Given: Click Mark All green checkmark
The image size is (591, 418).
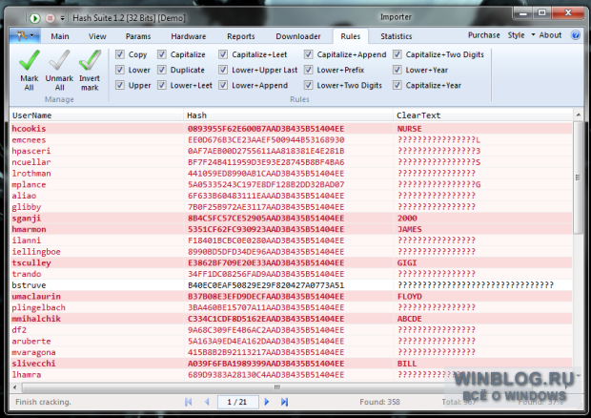Looking at the screenshot, I should tap(29, 71).
